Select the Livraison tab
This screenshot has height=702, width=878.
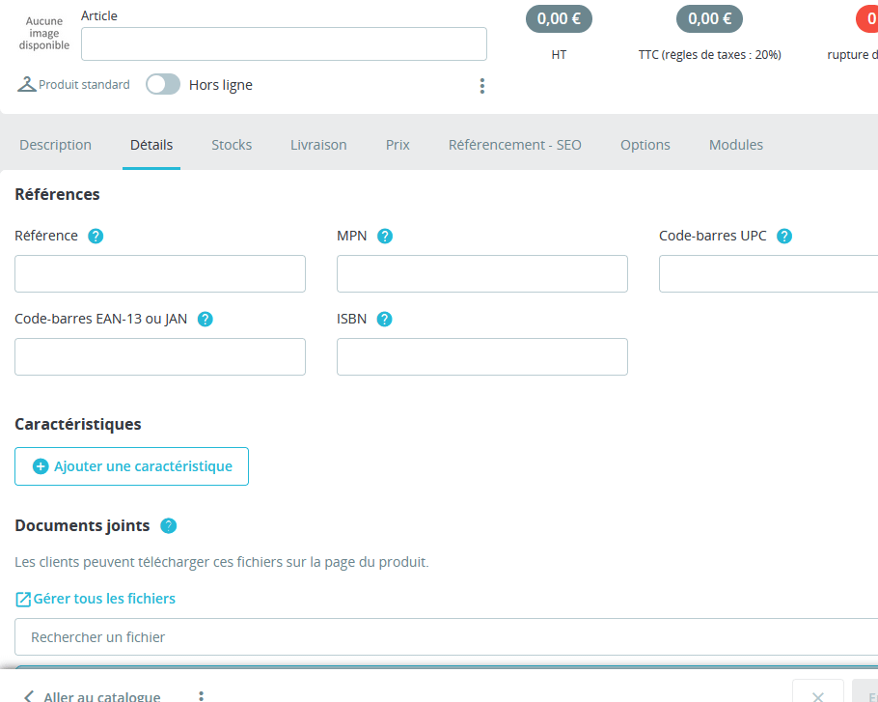click(318, 145)
